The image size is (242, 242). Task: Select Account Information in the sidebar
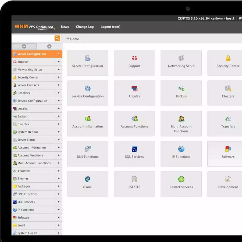point(37,148)
